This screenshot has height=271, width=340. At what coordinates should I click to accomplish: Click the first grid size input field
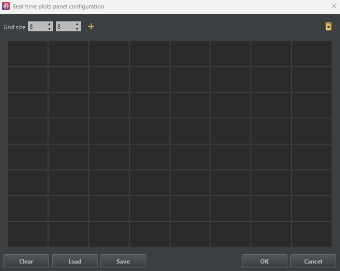[37, 27]
